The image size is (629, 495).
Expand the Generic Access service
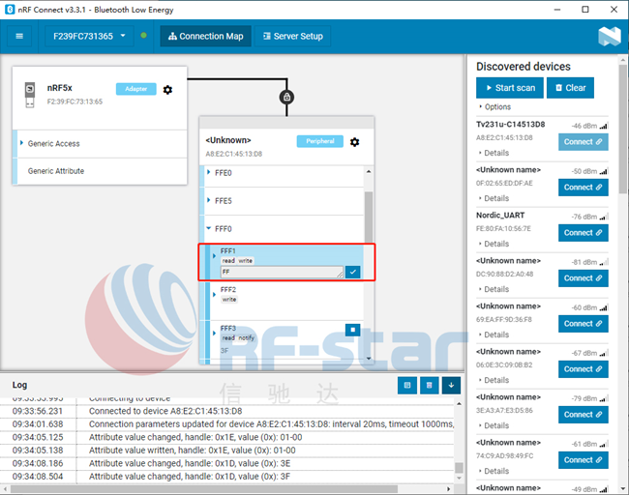(21, 143)
